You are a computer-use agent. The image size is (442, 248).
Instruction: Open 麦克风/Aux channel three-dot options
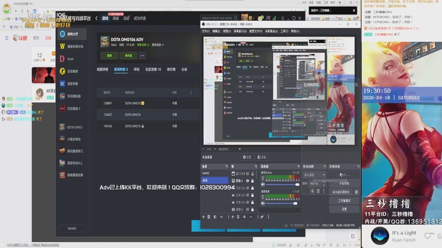click(263, 178)
